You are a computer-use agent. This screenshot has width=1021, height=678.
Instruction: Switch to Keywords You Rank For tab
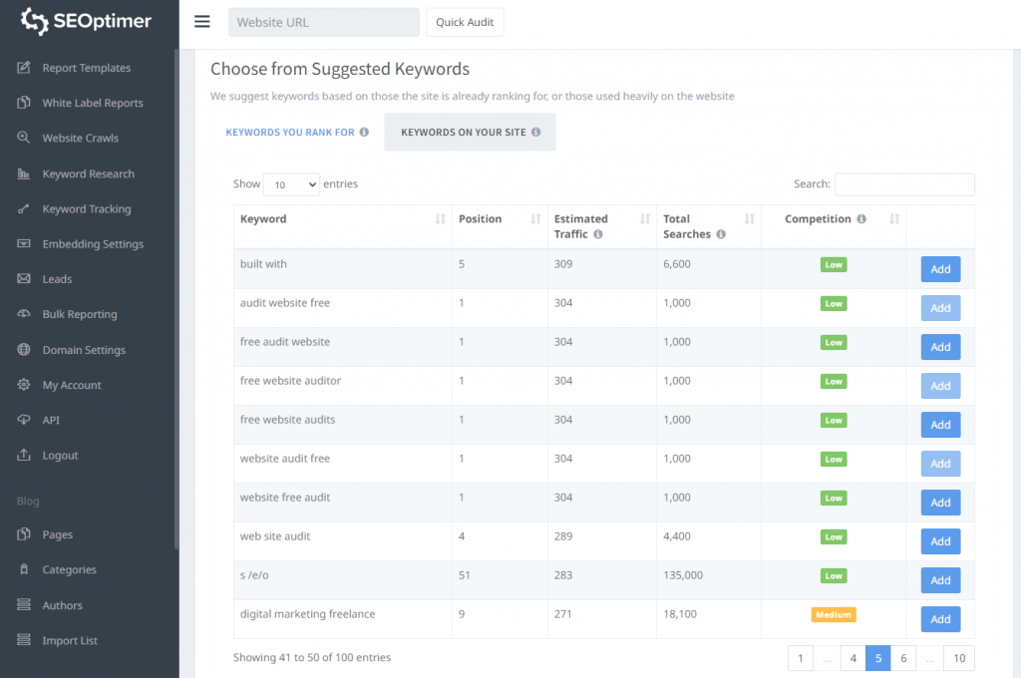[296, 132]
